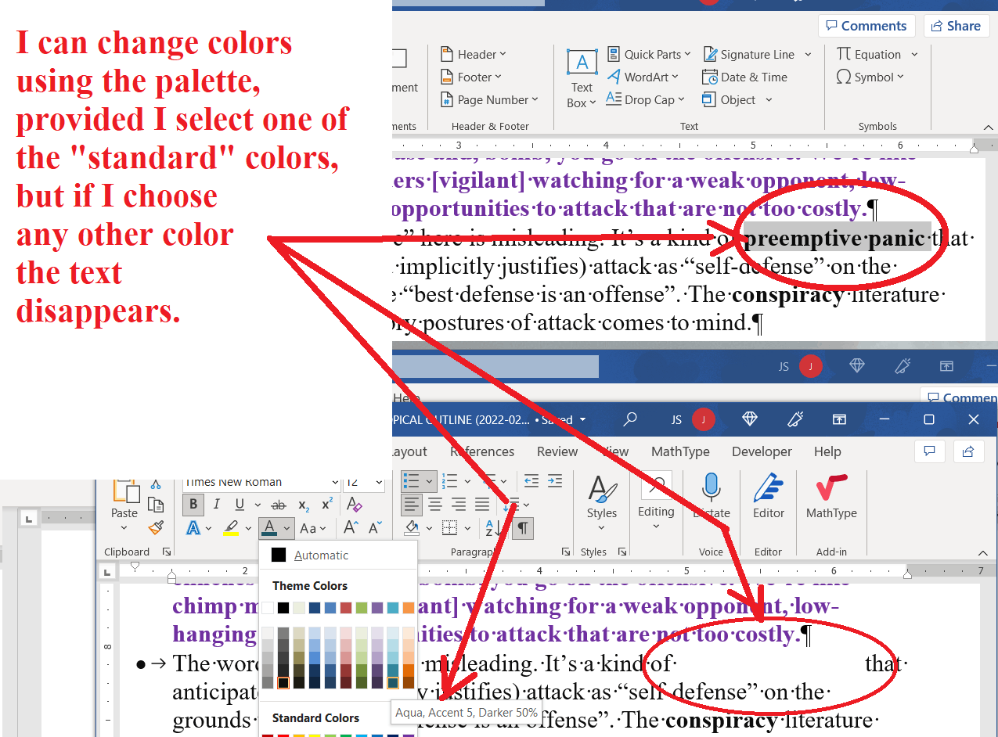
Task: Click the Decrease Indent icon
Action: (531, 480)
